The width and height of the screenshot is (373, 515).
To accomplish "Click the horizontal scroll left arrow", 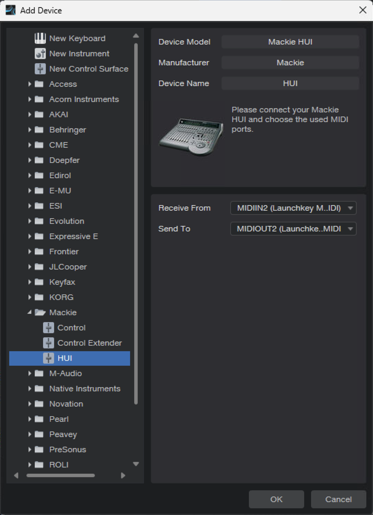I will tap(17, 475).
